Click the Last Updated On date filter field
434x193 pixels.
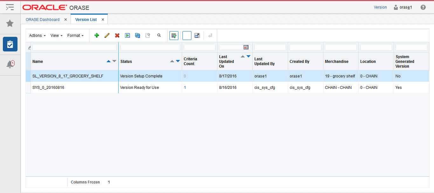[x=231, y=47]
